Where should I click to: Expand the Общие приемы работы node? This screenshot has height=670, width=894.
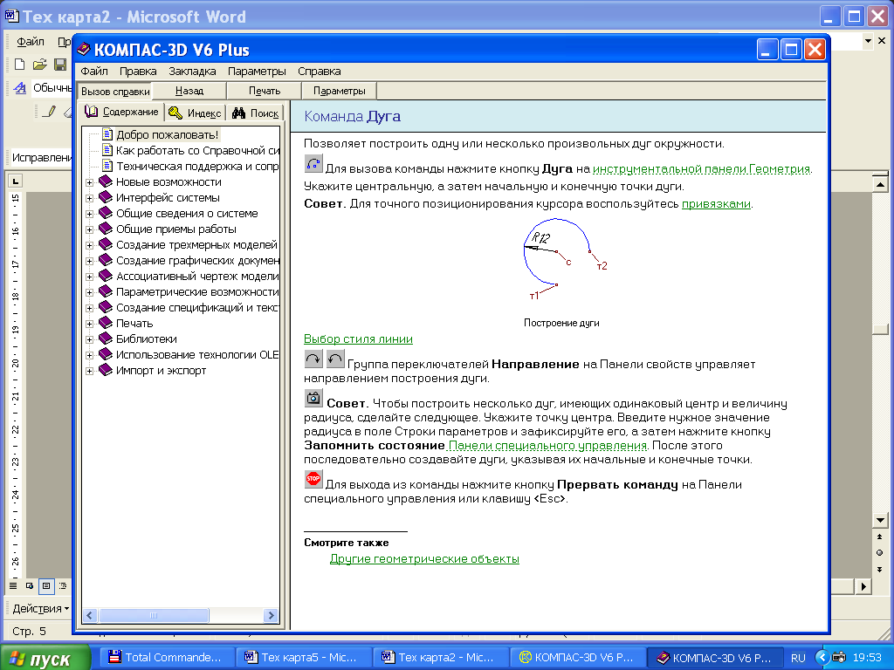tap(90, 229)
